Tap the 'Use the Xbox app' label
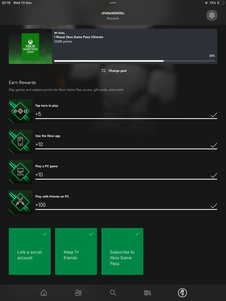This screenshot has width=226, height=301. click(48, 136)
